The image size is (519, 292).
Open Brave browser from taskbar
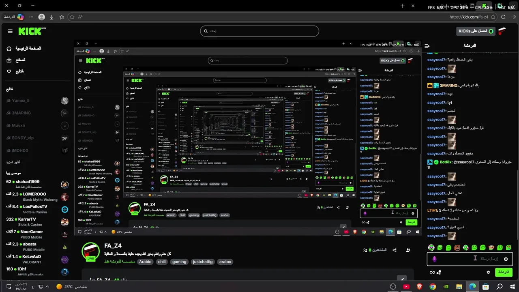(419, 287)
